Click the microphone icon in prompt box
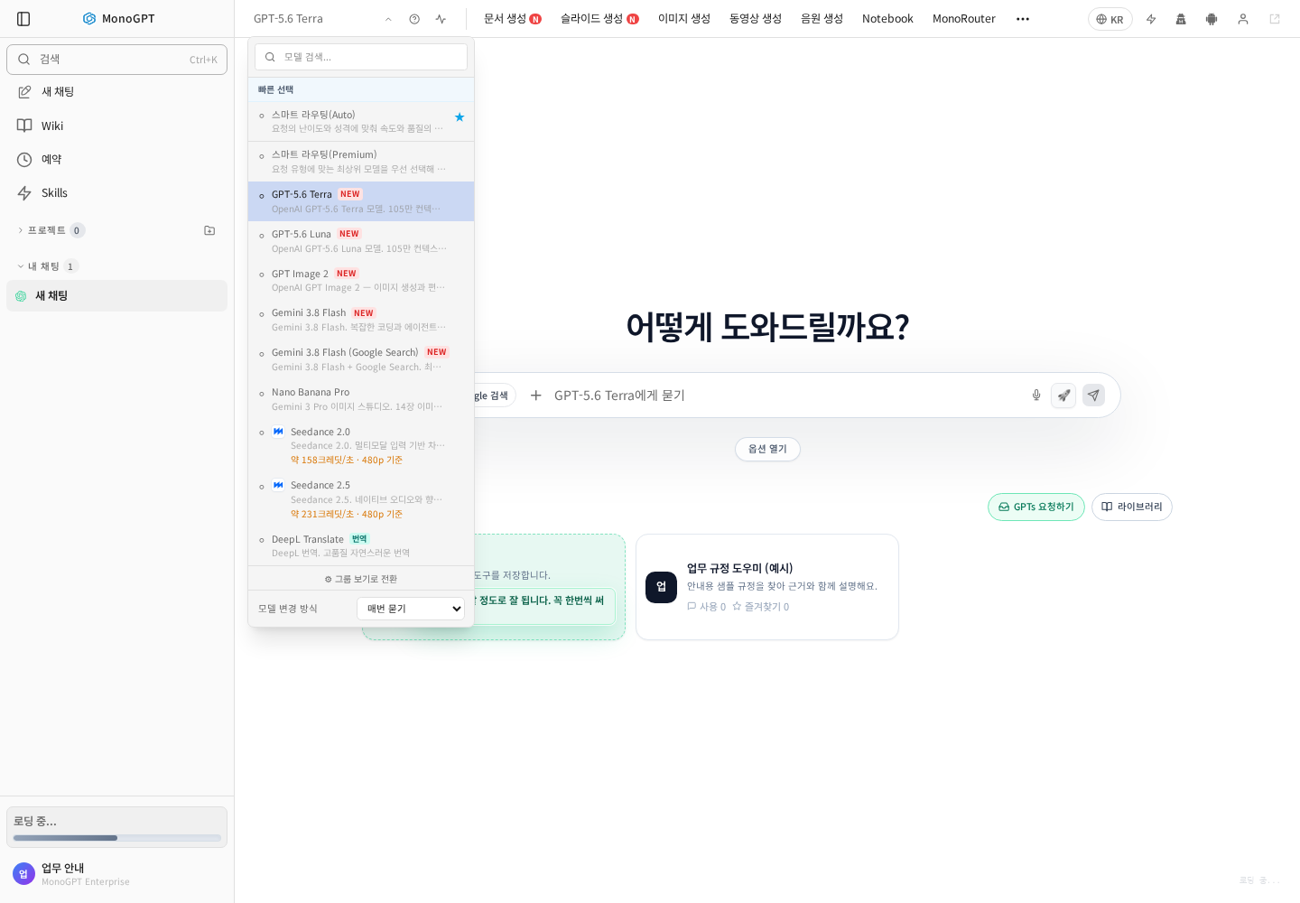Image resolution: width=1300 pixels, height=903 pixels. 1036,396
